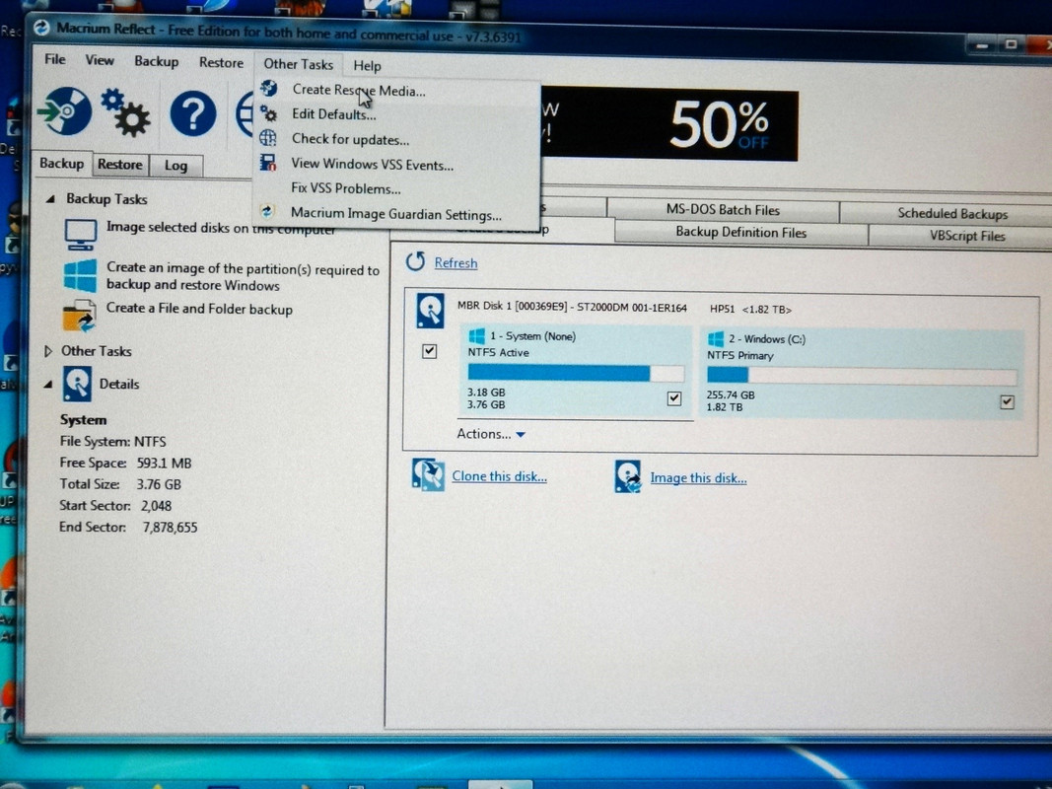Click the Refresh link
The height and width of the screenshot is (789, 1052).
click(456, 262)
